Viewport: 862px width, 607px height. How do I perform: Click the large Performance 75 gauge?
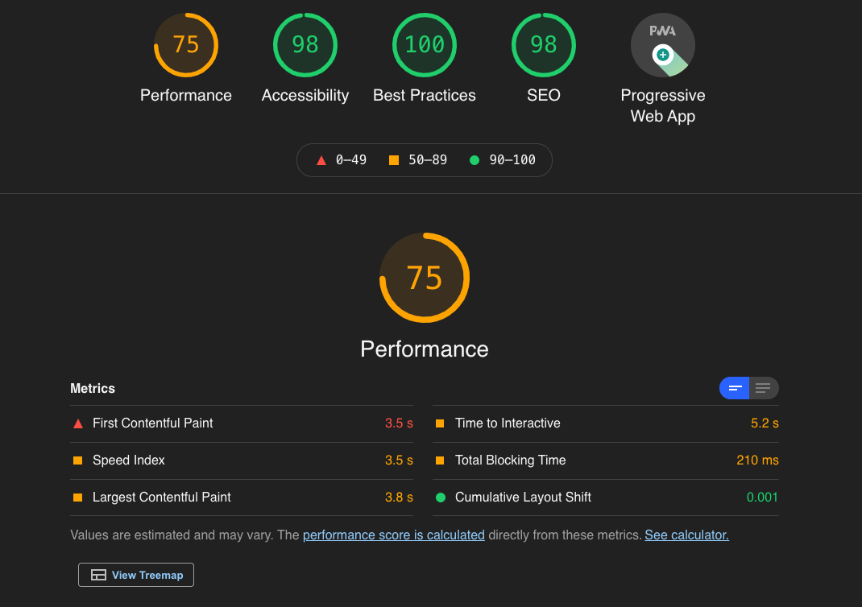click(x=425, y=278)
